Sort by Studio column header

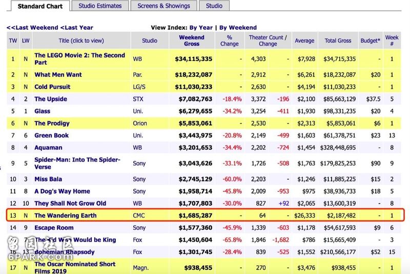[x=150, y=41]
